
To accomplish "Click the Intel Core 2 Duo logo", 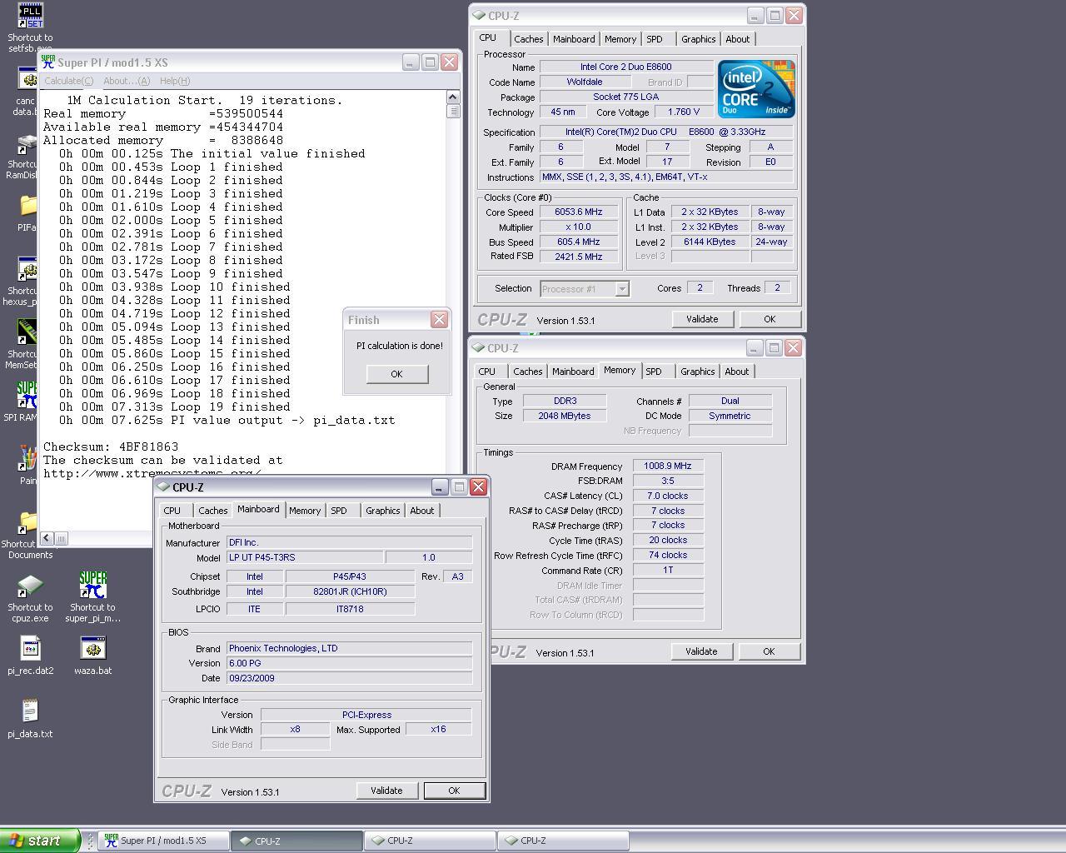I will click(756, 89).
